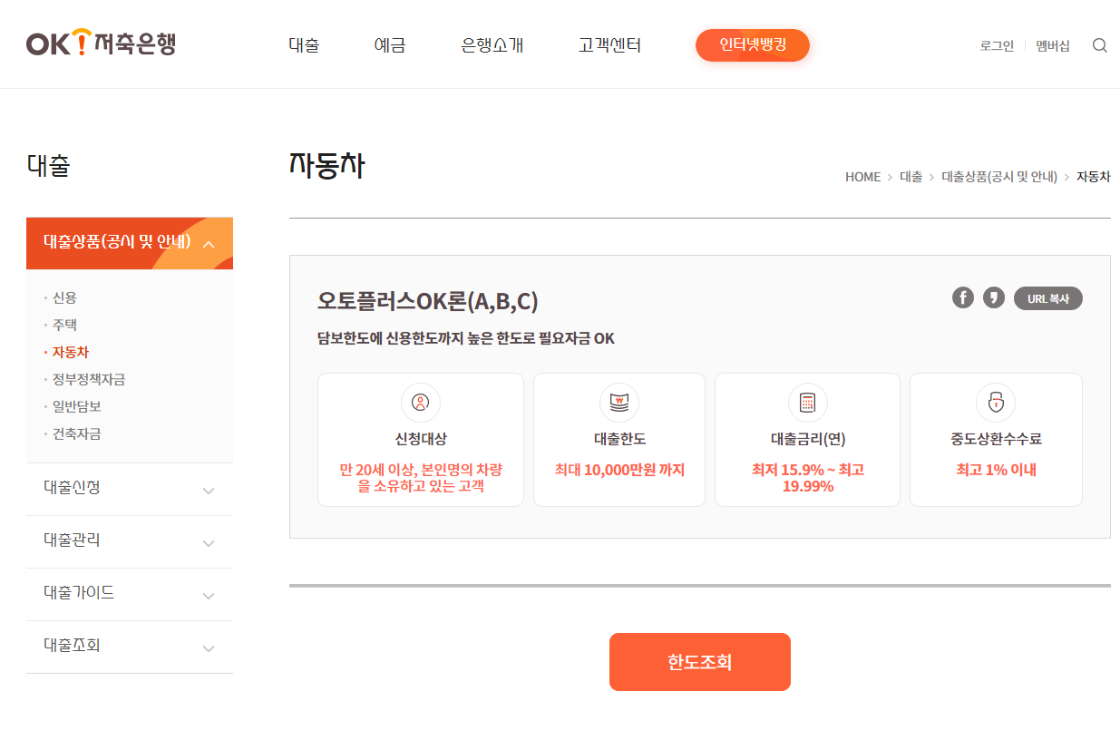Open the 대출 top menu
This screenshot has width=1120, height=730.
(304, 45)
